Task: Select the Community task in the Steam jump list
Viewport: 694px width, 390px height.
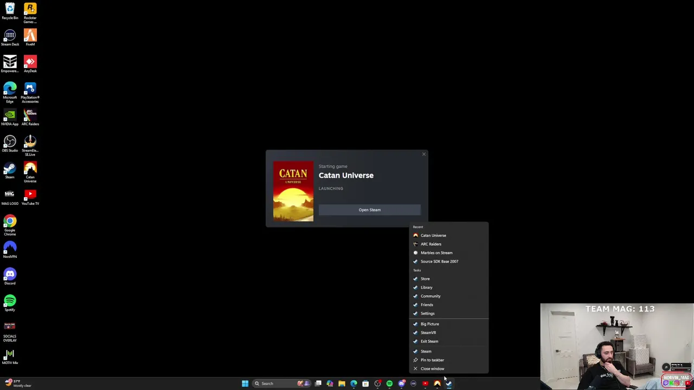Action: point(448,296)
